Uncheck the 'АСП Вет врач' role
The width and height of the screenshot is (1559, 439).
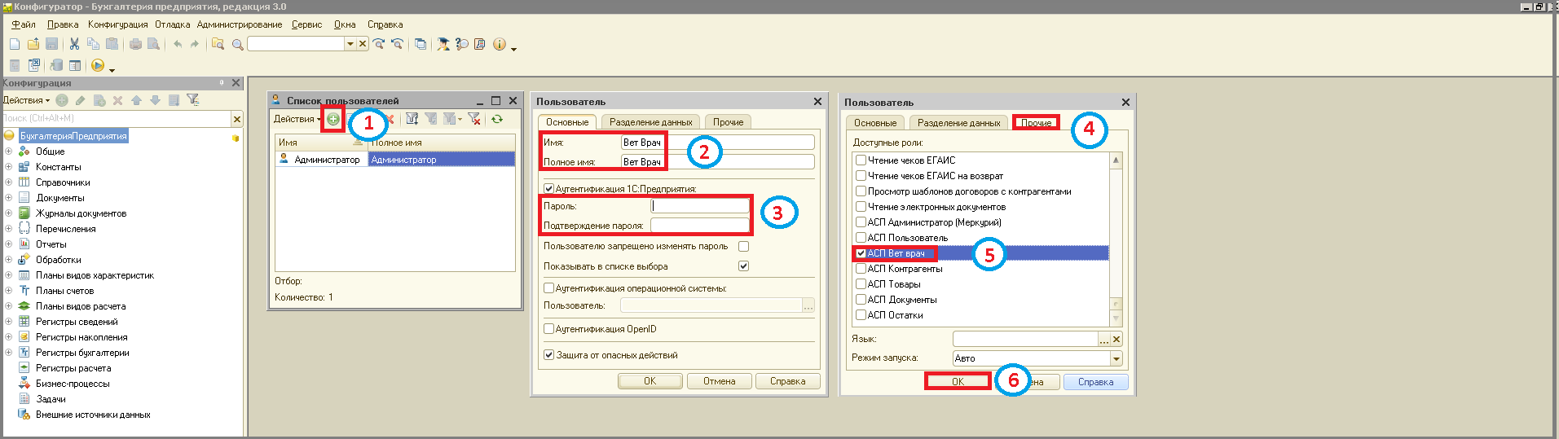(x=861, y=253)
